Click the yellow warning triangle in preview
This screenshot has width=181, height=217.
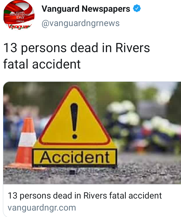click(75, 116)
